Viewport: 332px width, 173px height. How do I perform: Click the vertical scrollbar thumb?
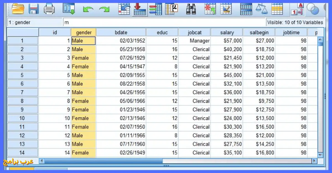tap(320, 44)
